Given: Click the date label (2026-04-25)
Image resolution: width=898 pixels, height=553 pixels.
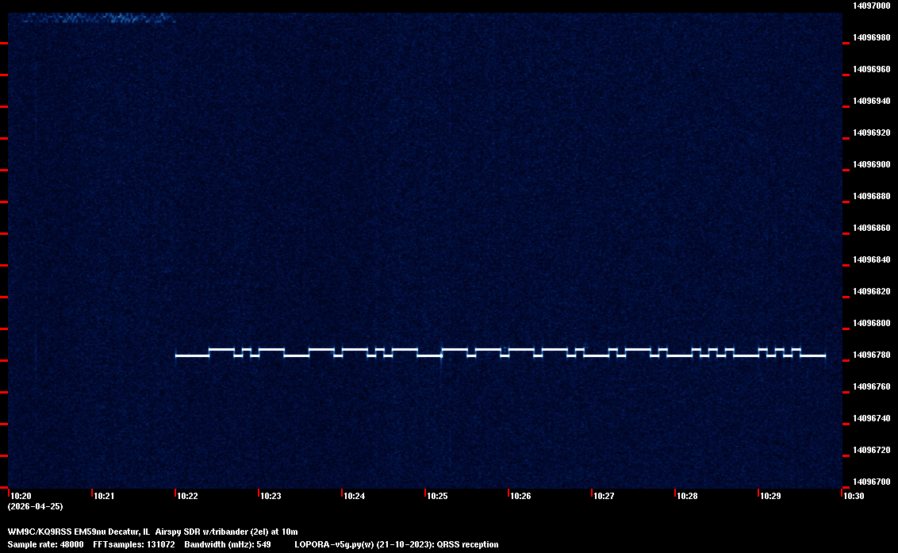Looking at the screenshot, I should (35, 506).
